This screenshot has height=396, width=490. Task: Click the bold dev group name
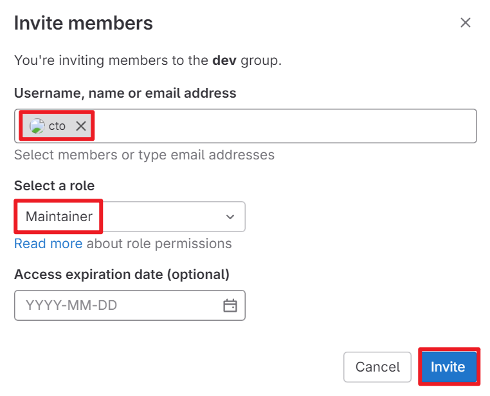pyautogui.click(x=224, y=60)
